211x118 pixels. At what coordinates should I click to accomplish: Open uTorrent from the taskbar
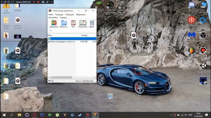coord(57,115)
